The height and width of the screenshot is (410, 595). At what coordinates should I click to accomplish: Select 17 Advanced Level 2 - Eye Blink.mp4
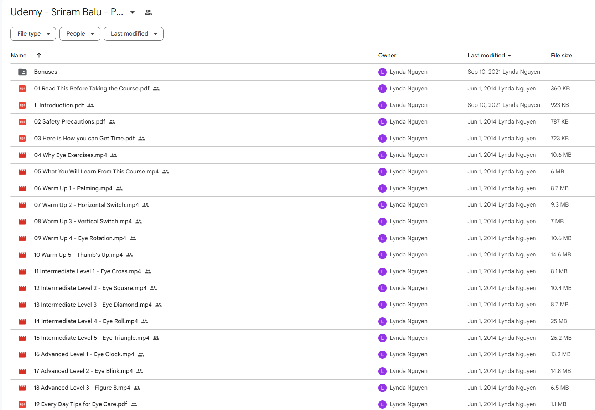[83, 371]
